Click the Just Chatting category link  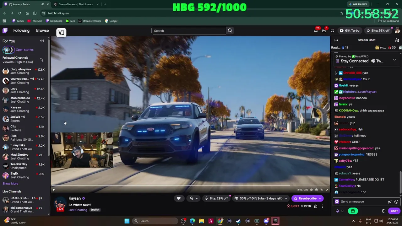click(78, 210)
